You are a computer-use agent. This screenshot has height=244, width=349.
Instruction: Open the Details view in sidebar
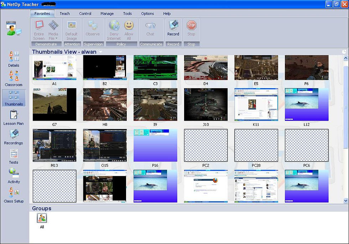pyautogui.click(x=14, y=59)
